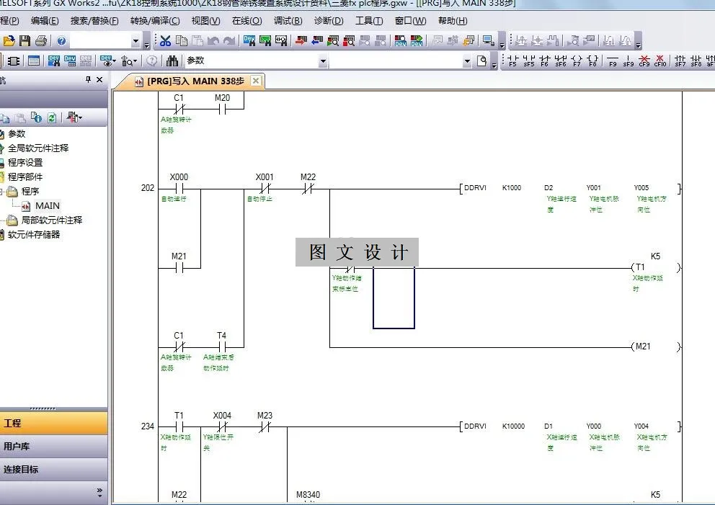Delete horizontal line with cF9 icon

click(644, 61)
